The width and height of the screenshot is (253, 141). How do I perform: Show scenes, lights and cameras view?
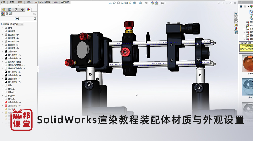pos(11,14)
